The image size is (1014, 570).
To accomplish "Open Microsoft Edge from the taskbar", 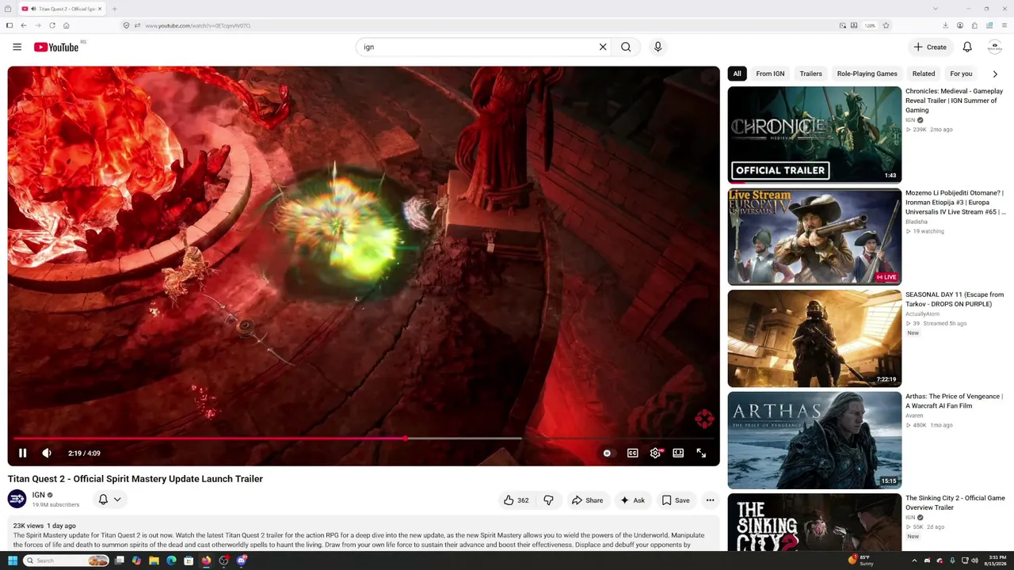I will (171, 560).
